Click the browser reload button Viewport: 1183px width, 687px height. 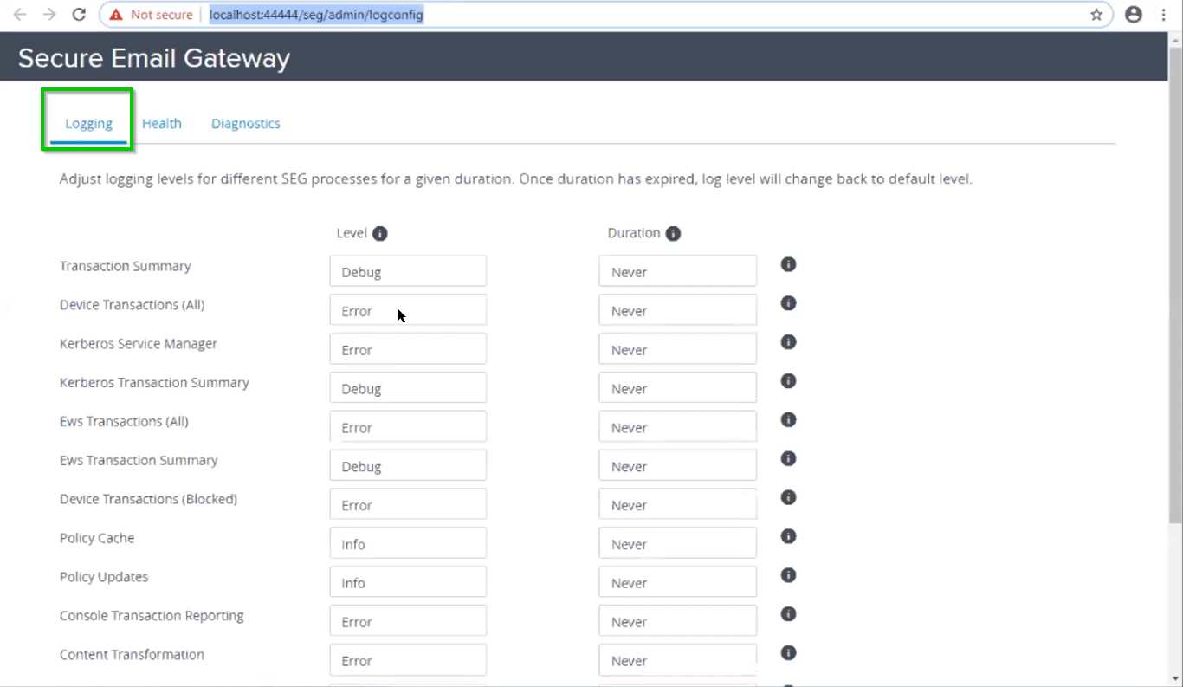click(78, 14)
